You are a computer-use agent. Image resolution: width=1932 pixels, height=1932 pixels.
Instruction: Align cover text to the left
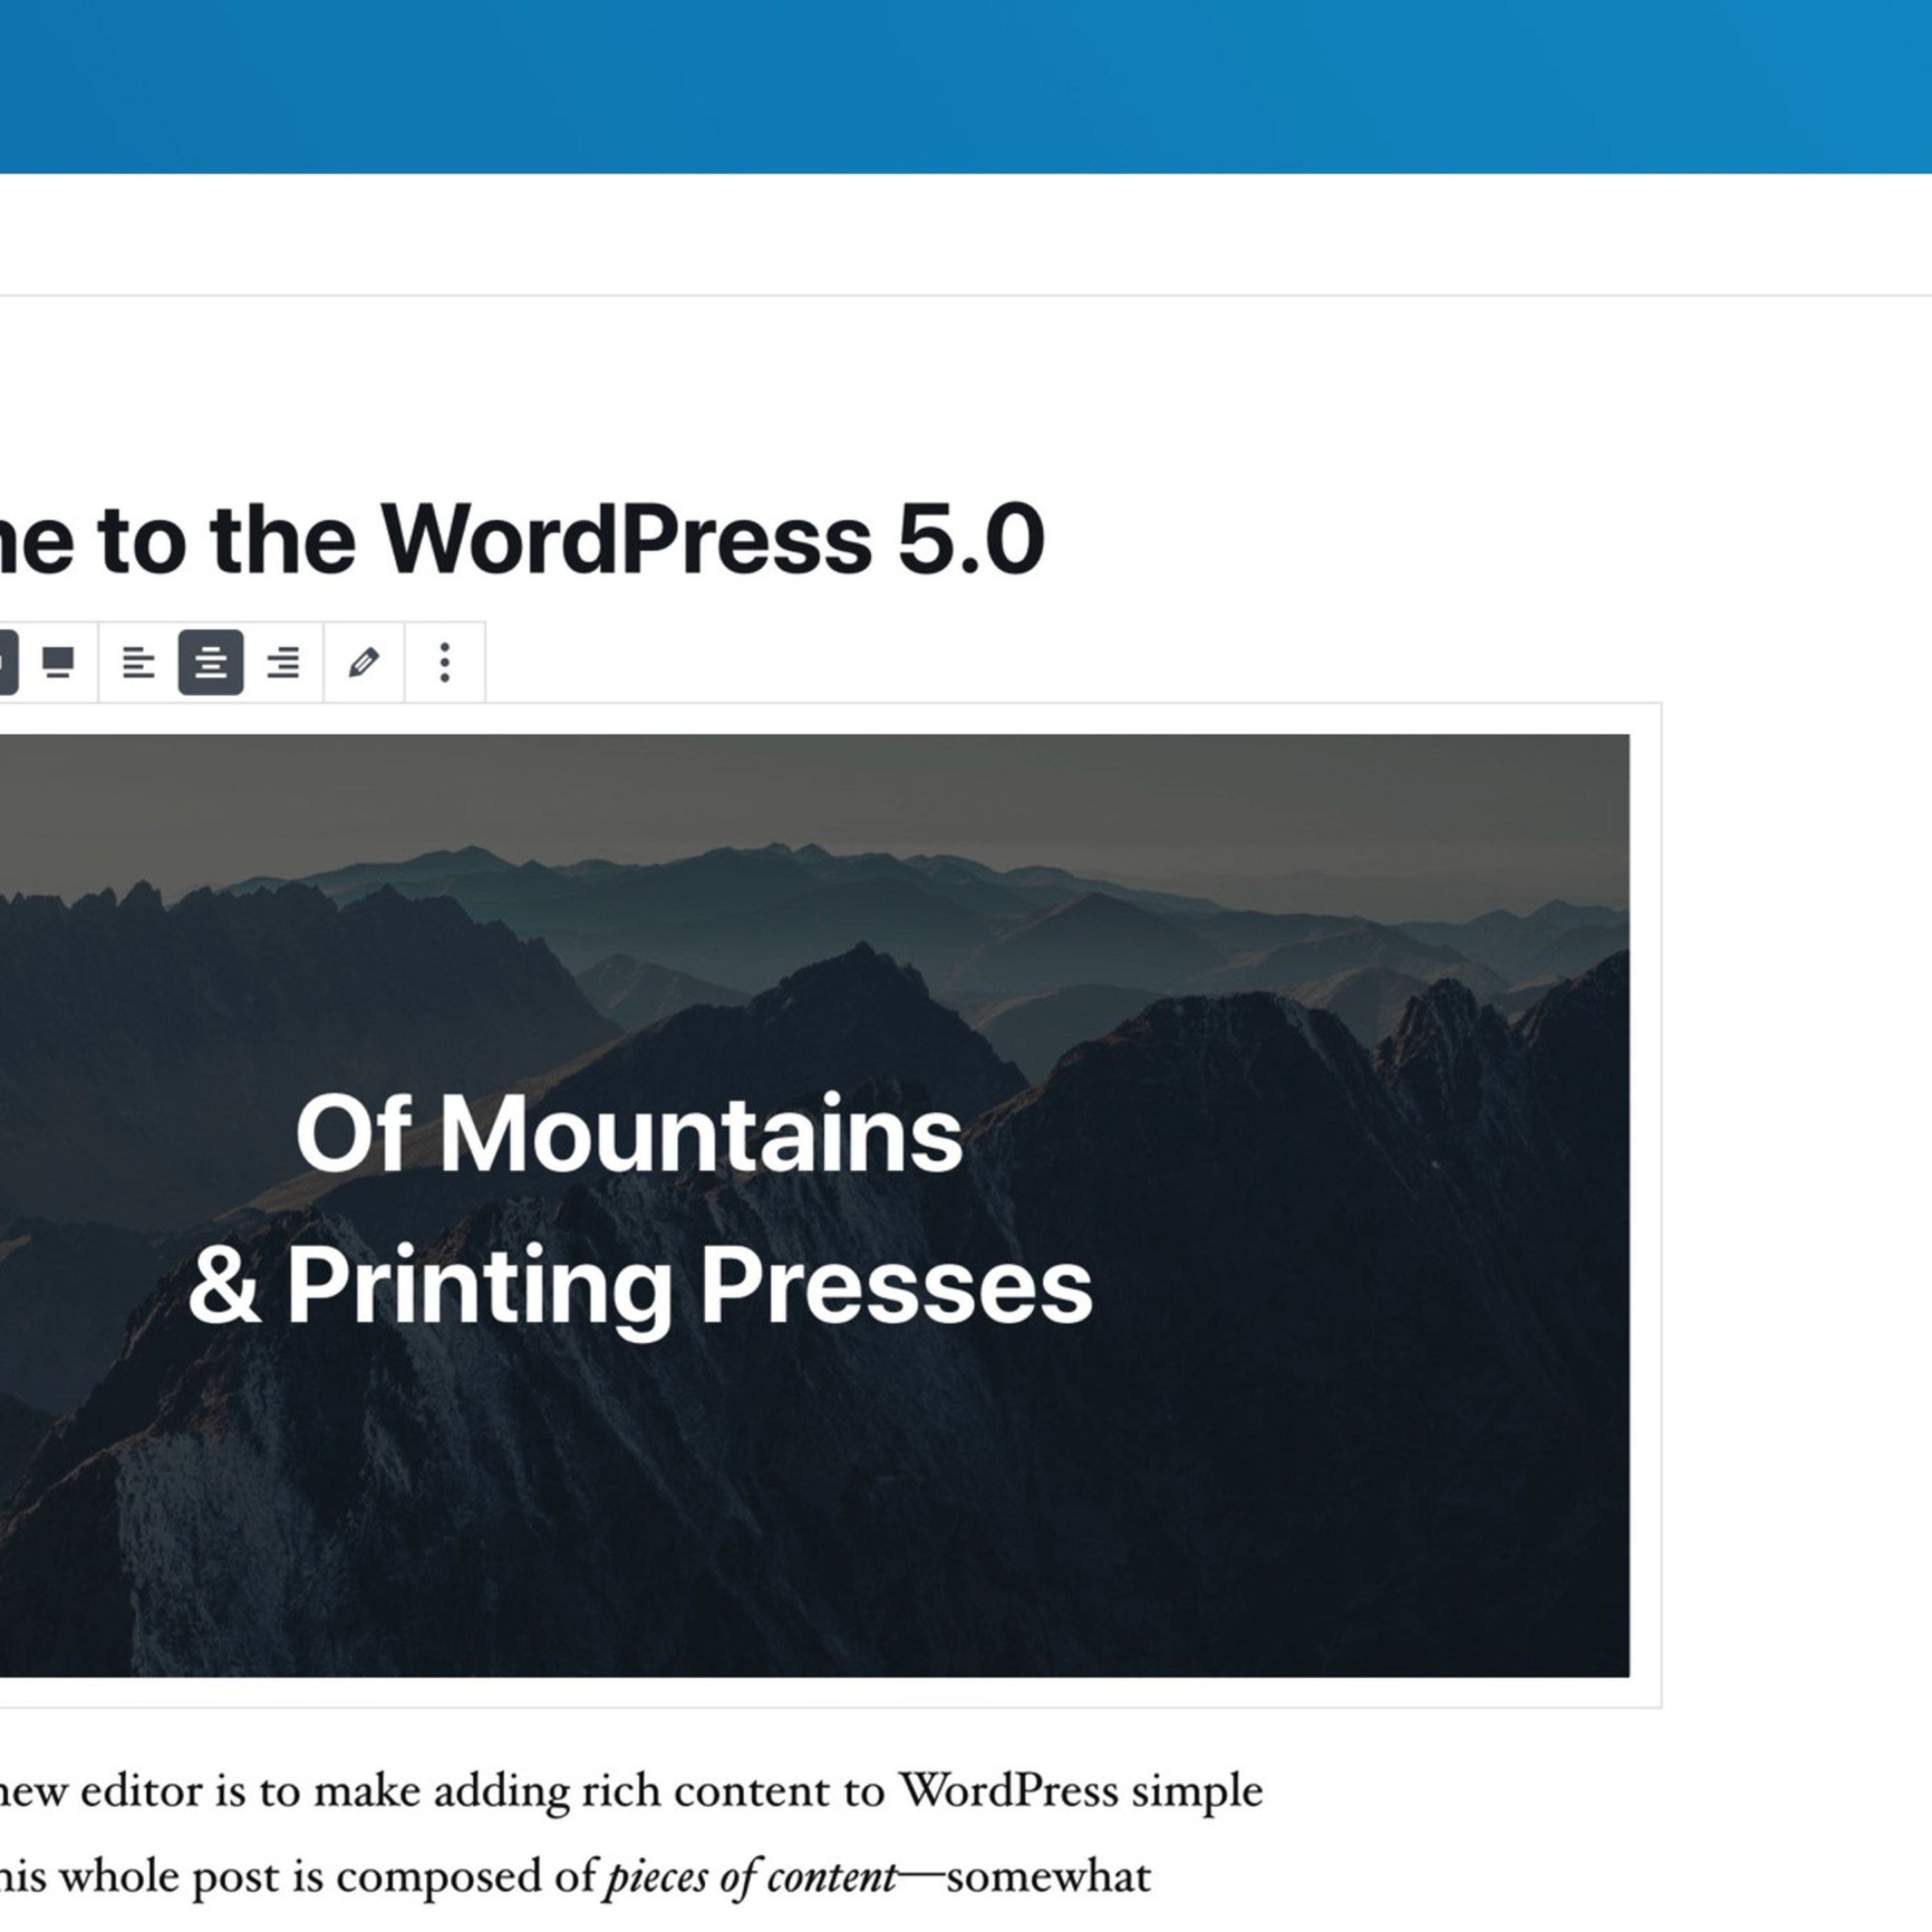pos(138,662)
